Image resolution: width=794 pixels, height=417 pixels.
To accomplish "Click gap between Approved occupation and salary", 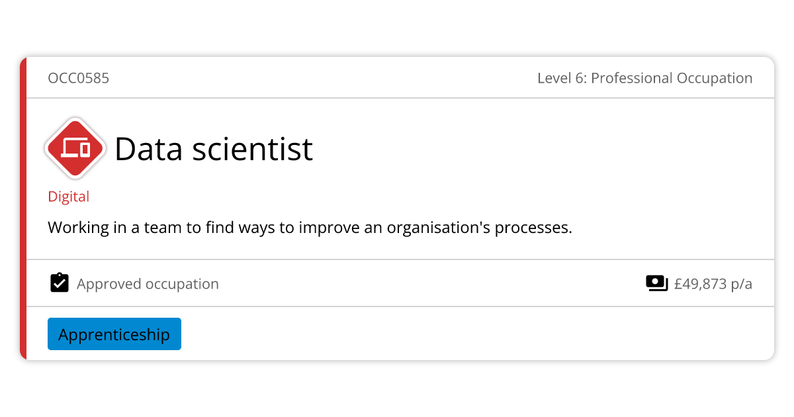I will coord(430,284).
